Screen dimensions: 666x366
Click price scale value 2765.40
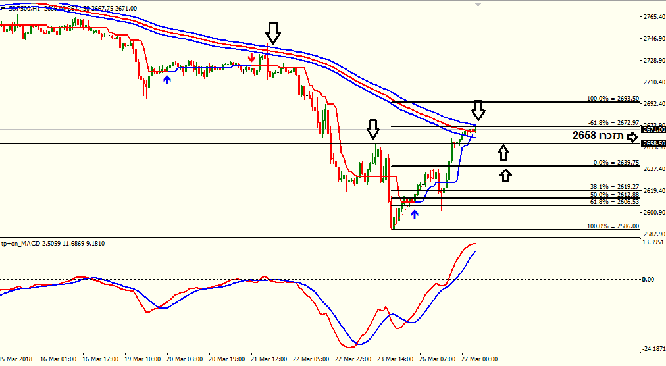coord(655,17)
